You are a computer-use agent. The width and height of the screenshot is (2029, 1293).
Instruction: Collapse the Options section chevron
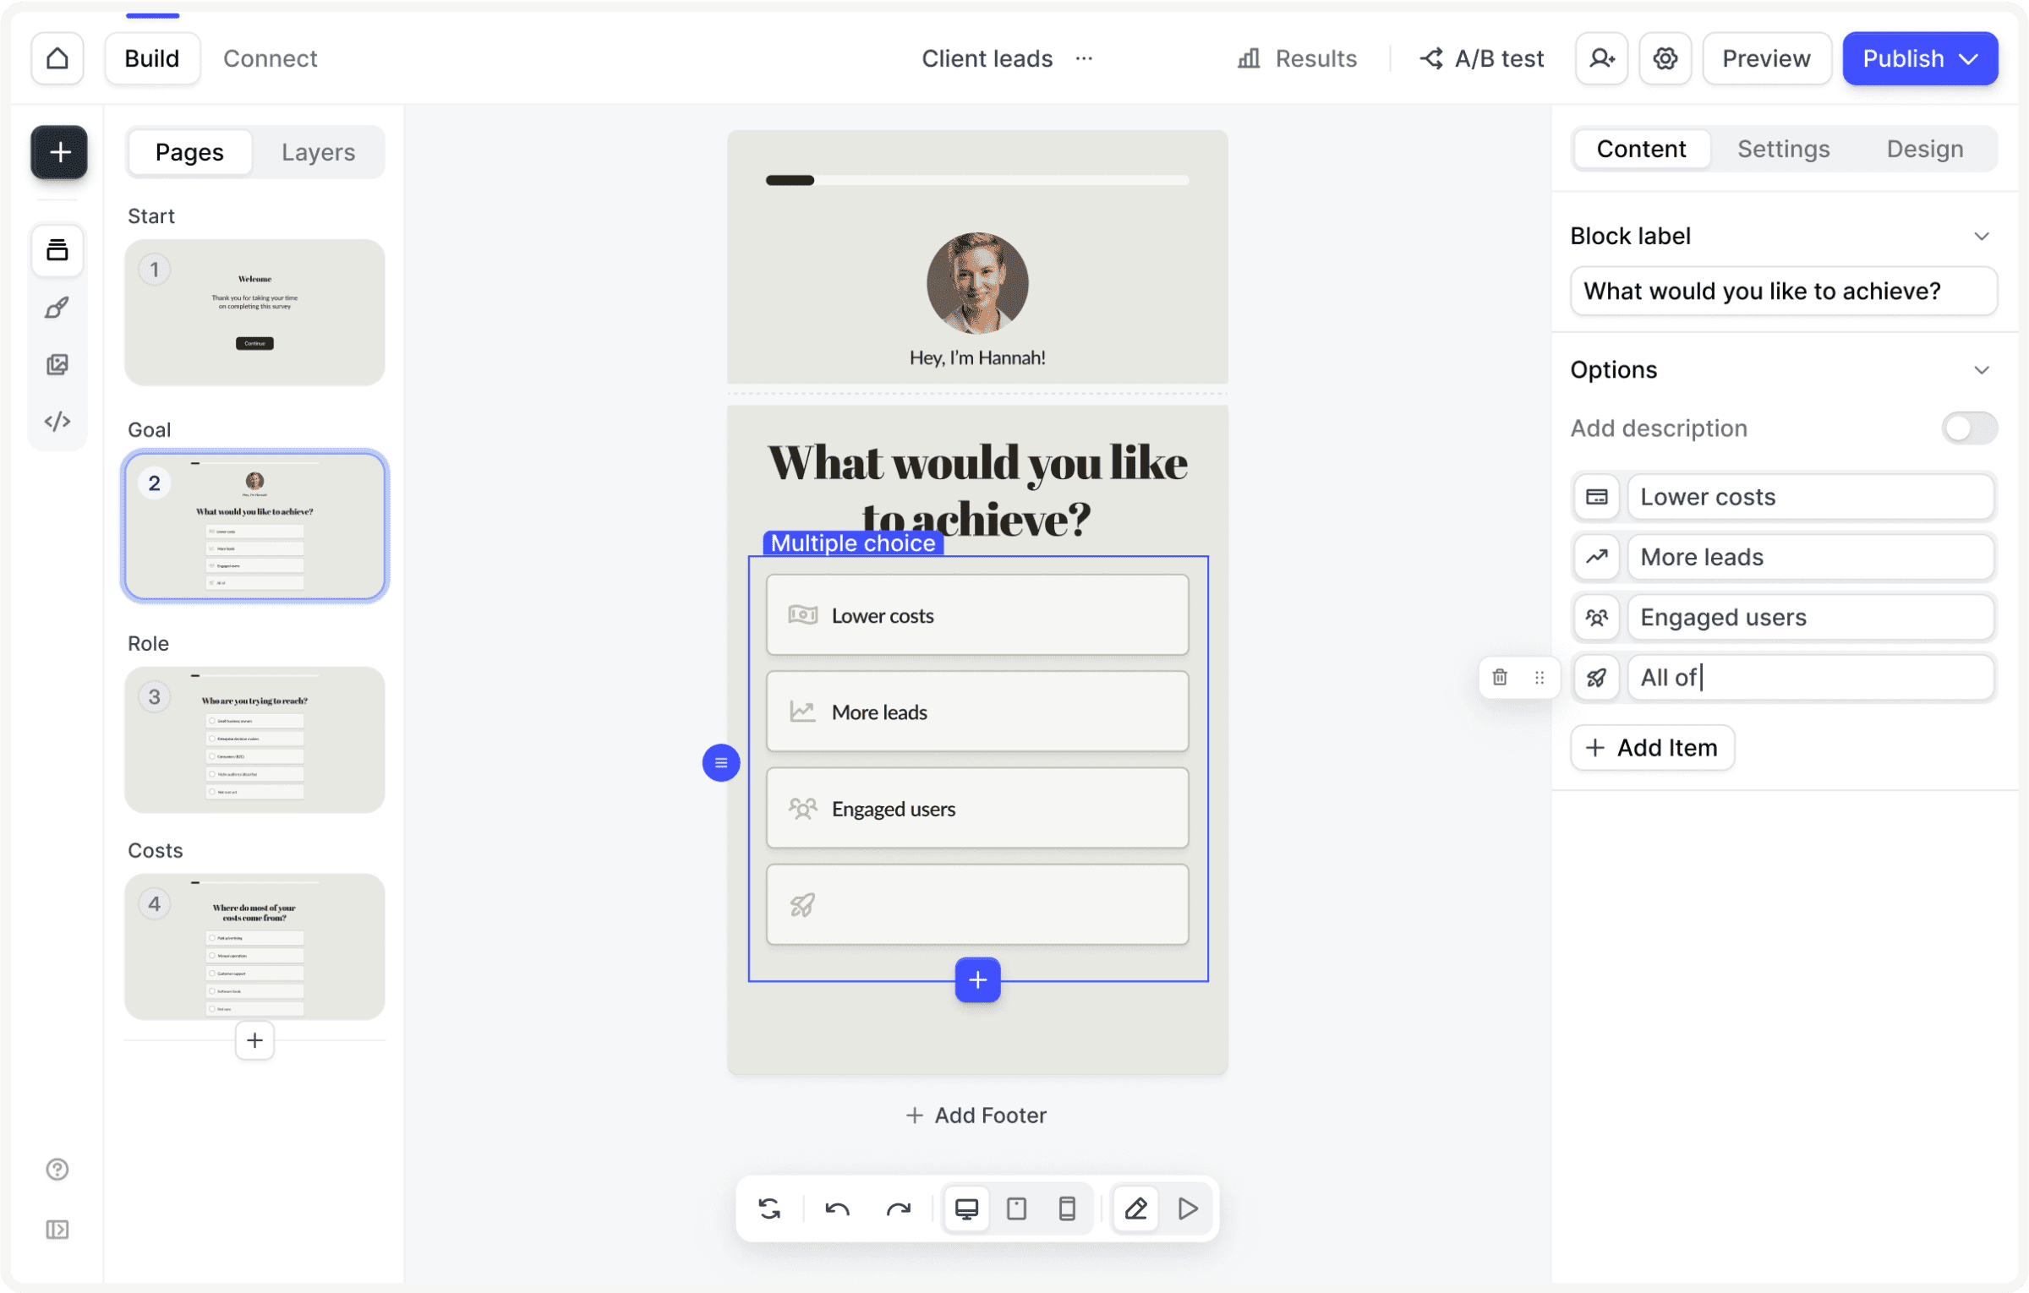pos(1981,370)
